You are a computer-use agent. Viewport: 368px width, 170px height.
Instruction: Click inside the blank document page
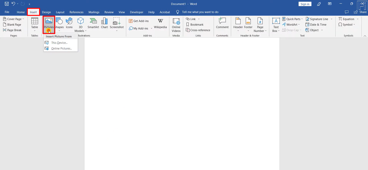tap(182, 103)
